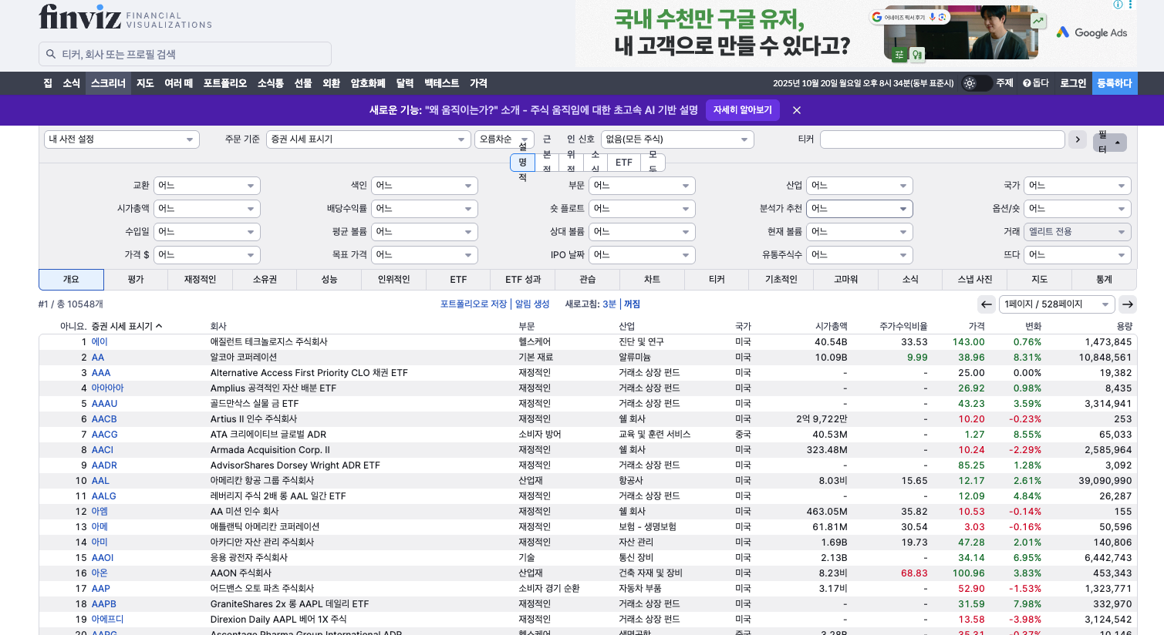Switch to the 재정적인 view tab
The image size is (1164, 635).
[x=200, y=280]
